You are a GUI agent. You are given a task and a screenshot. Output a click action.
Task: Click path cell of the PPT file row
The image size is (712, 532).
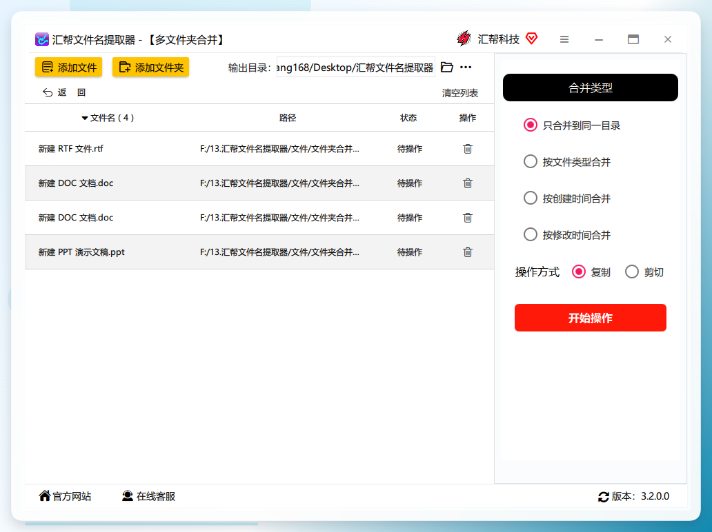(279, 252)
